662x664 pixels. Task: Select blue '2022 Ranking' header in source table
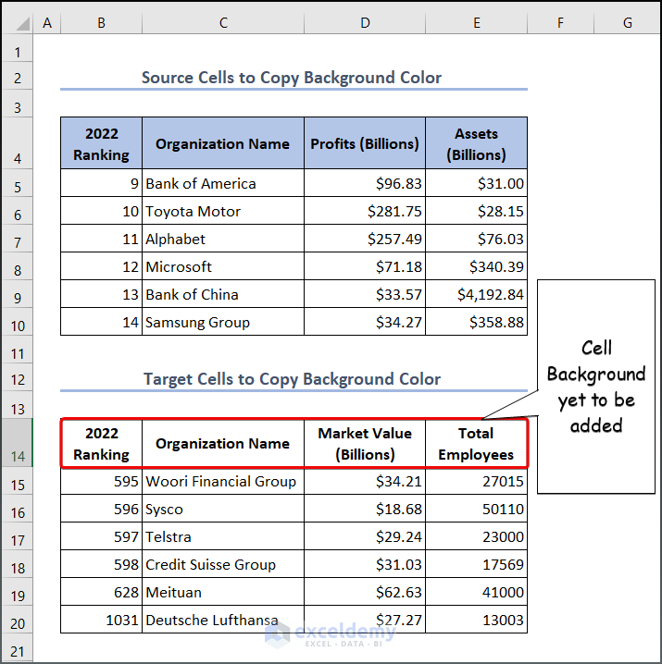click(101, 143)
